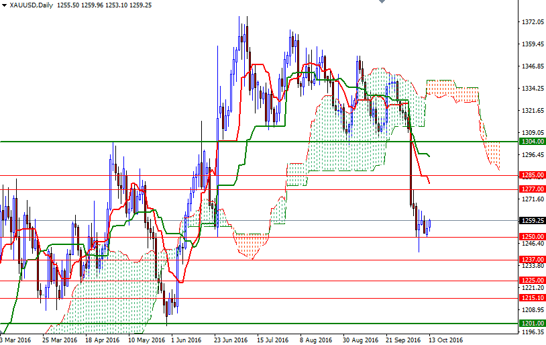Click the chart shift marker at top

(x=382, y=1)
